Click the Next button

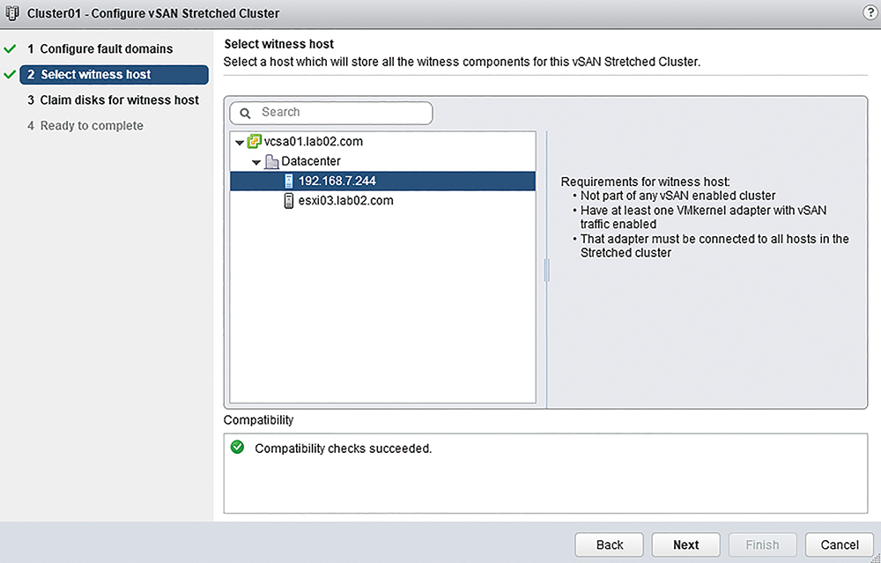(x=686, y=544)
